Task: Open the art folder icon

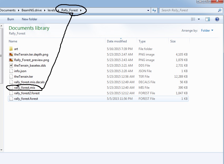Action: (x=11, y=49)
